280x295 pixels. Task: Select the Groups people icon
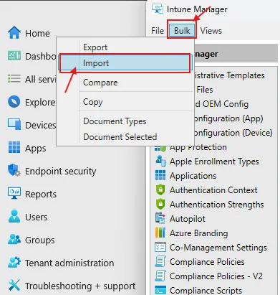pos(14,239)
